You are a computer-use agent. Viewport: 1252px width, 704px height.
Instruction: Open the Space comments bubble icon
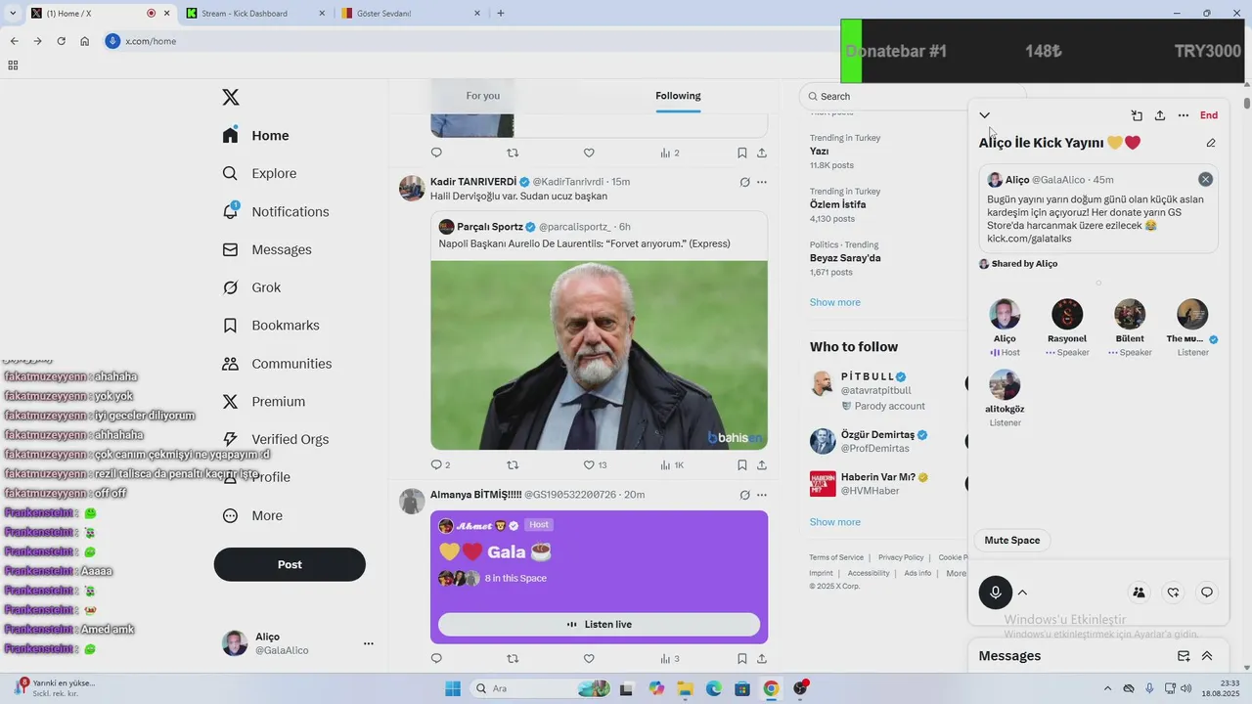1207,592
